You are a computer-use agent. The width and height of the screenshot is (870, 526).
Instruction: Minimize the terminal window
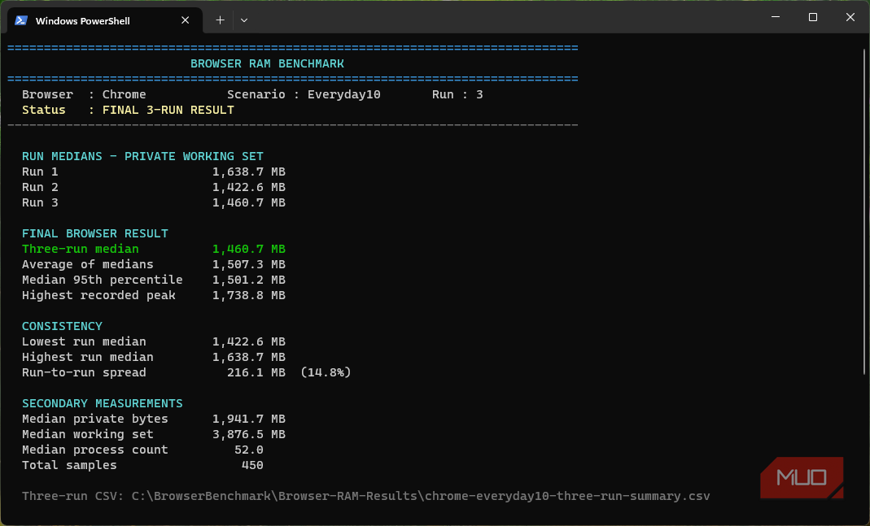tap(776, 17)
